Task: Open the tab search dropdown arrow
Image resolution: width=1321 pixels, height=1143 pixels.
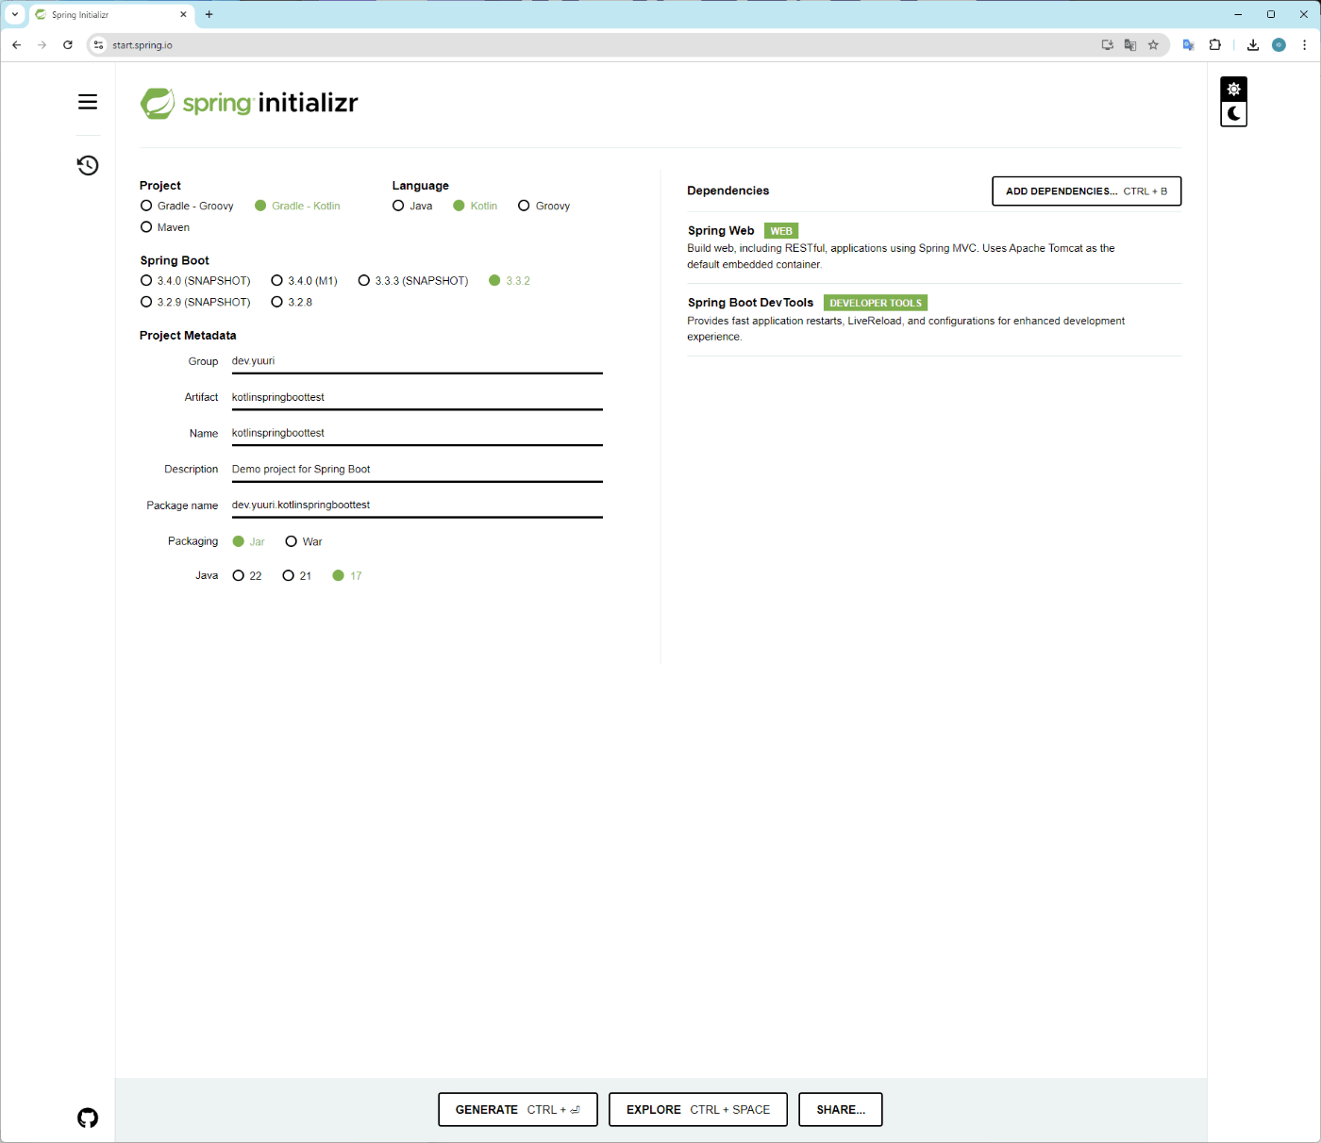Action: [15, 14]
